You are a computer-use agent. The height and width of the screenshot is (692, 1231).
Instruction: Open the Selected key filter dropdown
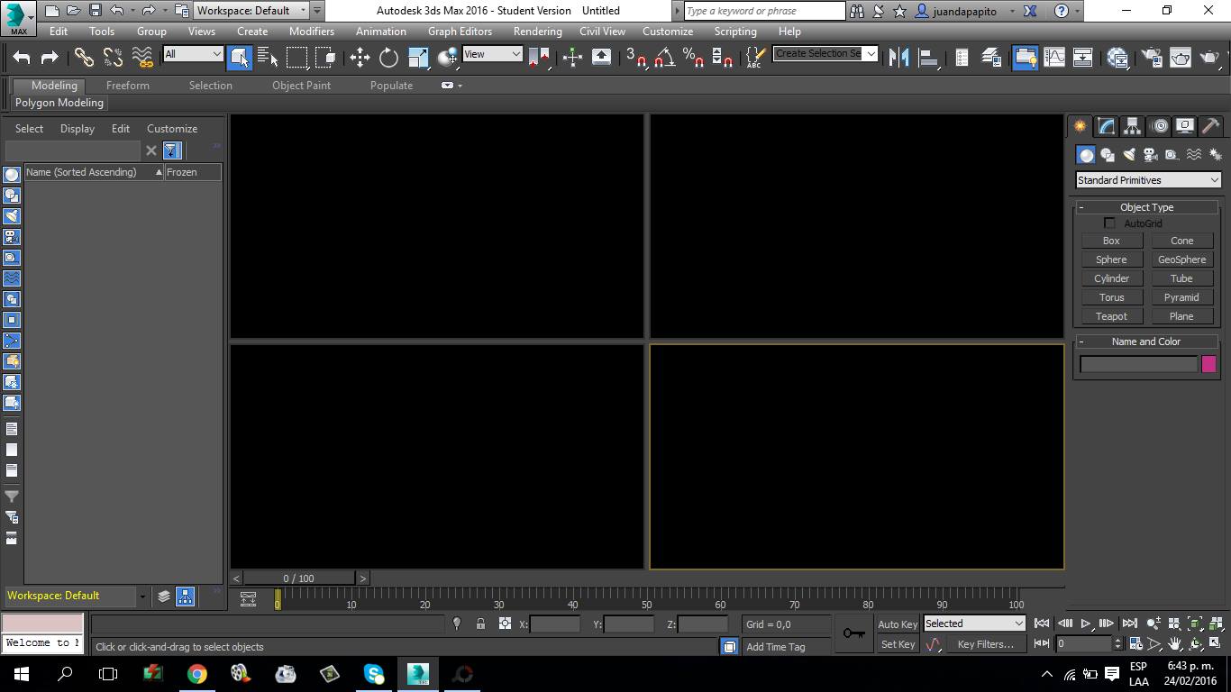point(974,624)
